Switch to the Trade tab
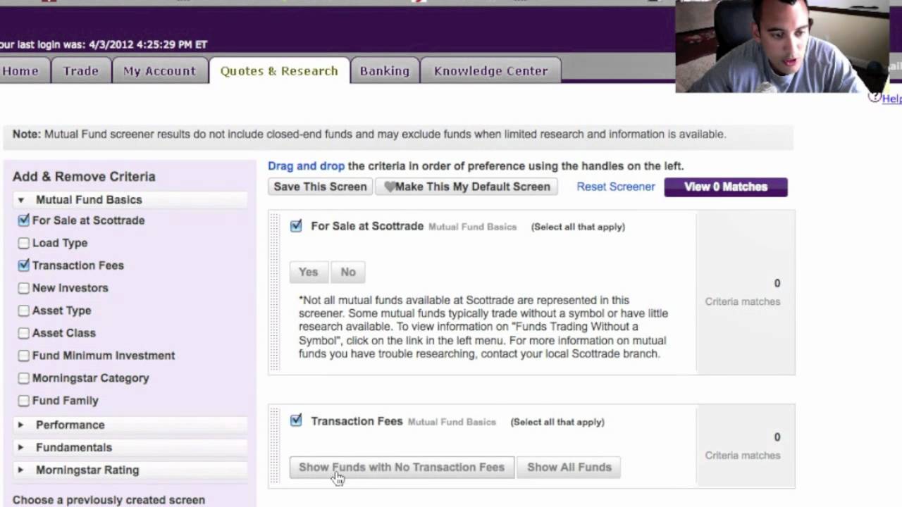This screenshot has height=507, width=902. coord(81,70)
